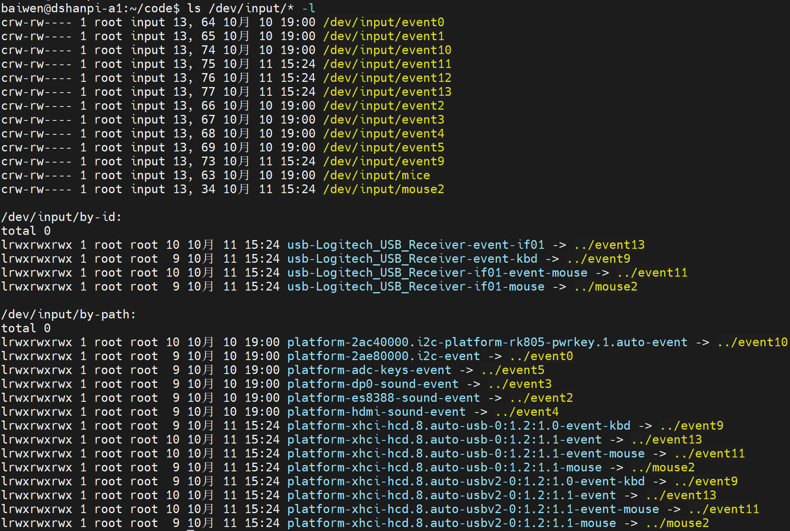
Task: Click the /dev/input/event13 device path
Action: 387,92
